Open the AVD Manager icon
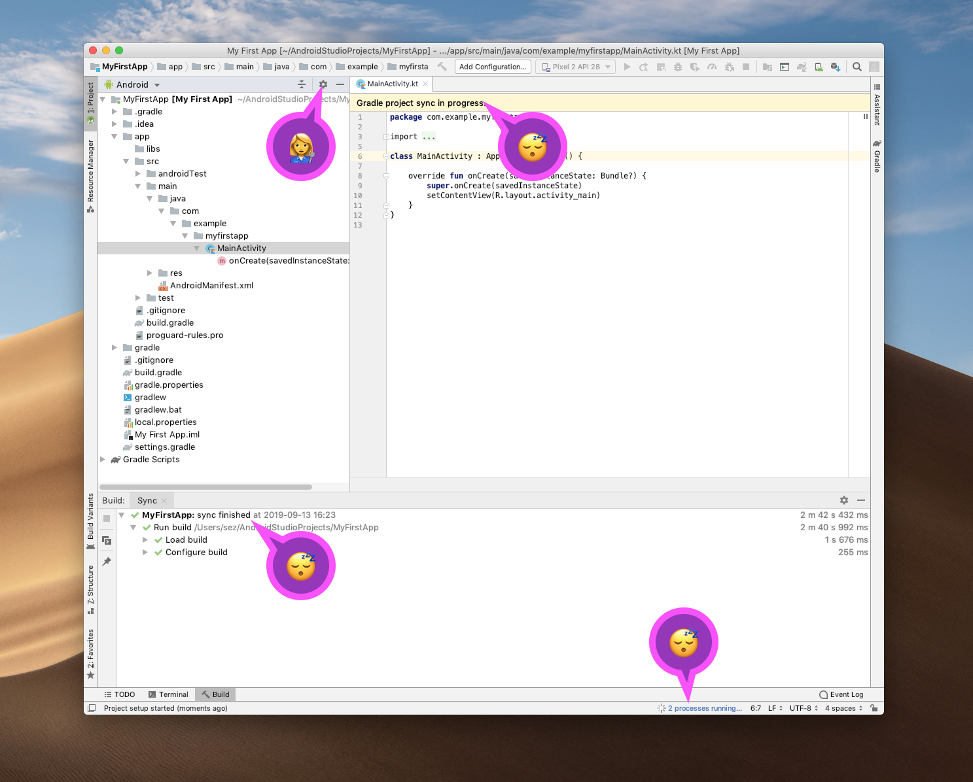Viewport: 973px width, 782px height. pyautogui.click(x=819, y=67)
